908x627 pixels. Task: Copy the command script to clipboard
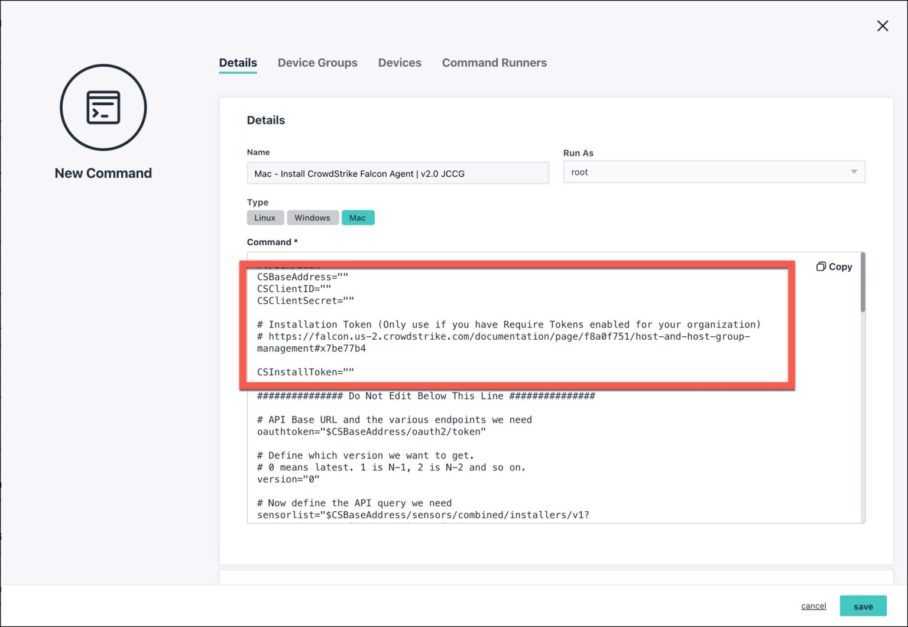pos(834,266)
